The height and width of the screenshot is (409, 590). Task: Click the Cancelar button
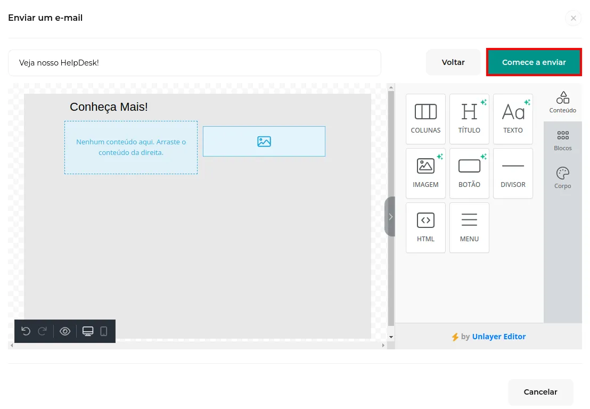point(540,391)
